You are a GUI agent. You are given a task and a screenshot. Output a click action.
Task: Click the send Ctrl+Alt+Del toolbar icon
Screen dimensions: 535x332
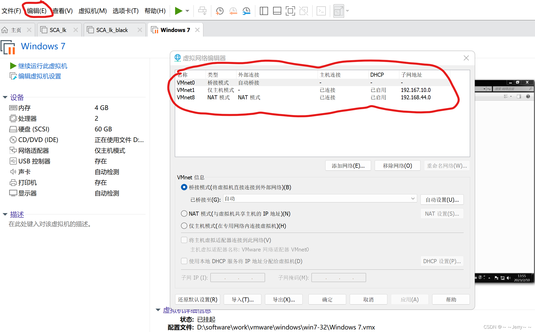[202, 11]
